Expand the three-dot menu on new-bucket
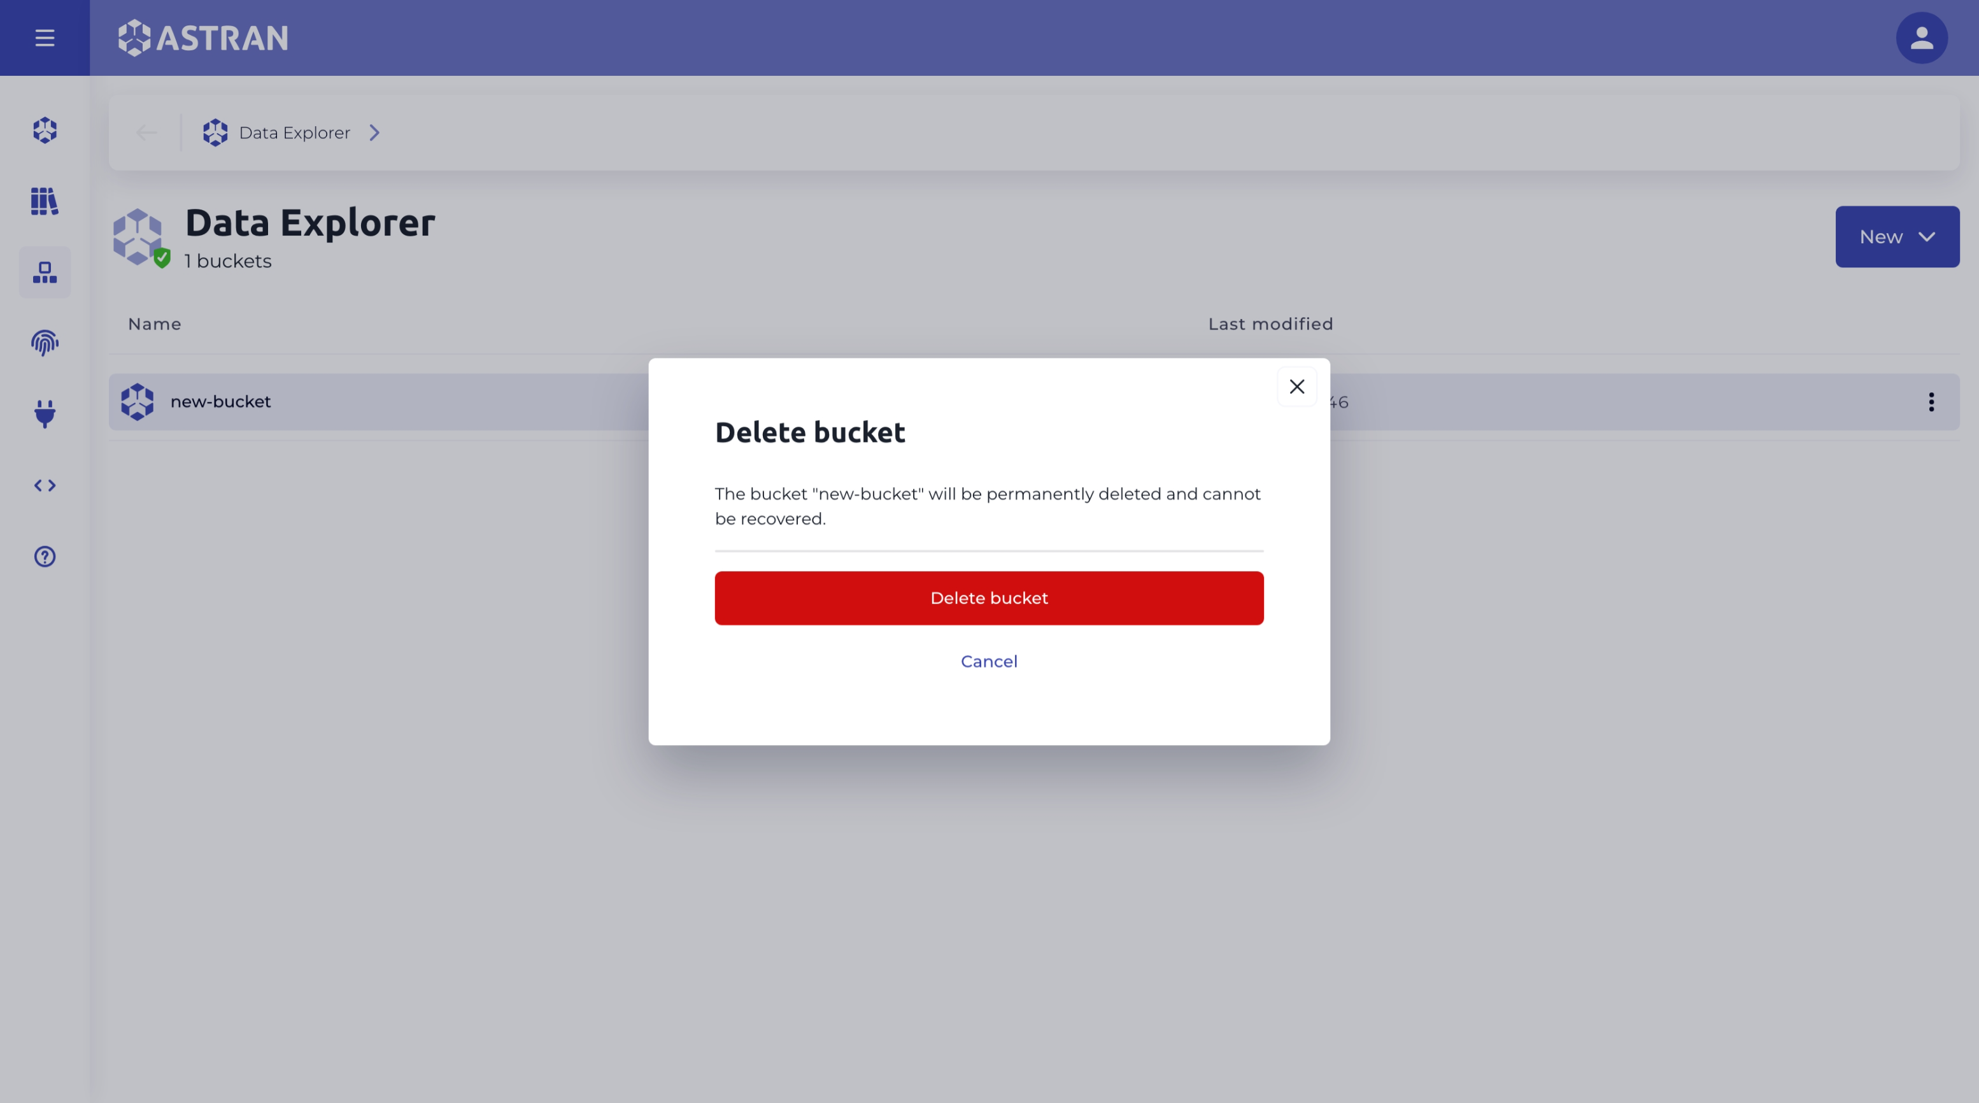The image size is (1979, 1103). (x=1931, y=402)
